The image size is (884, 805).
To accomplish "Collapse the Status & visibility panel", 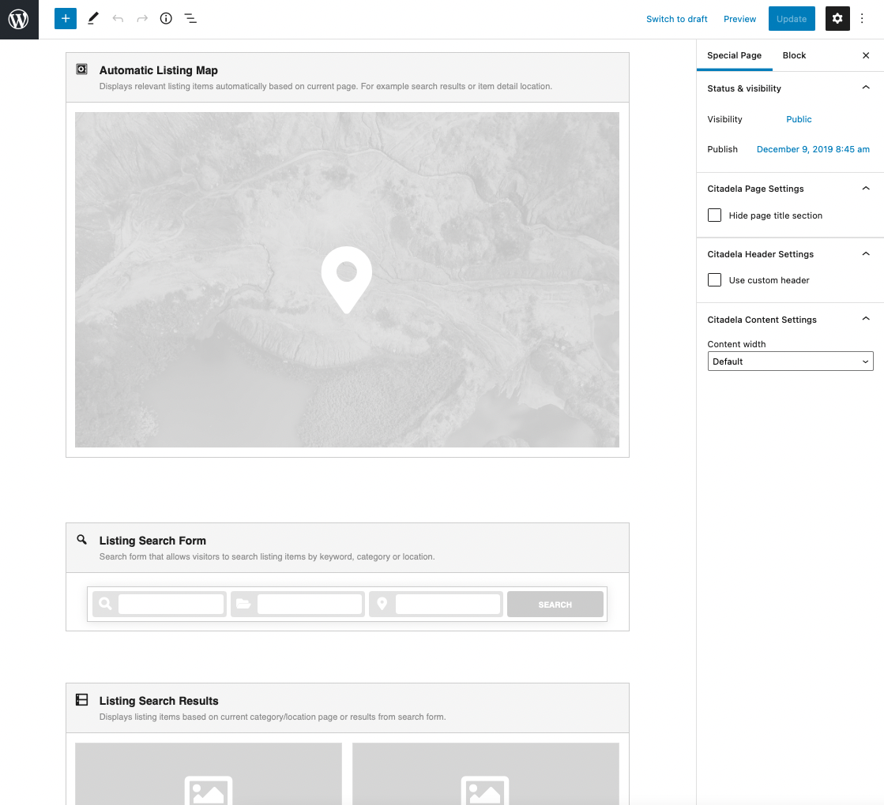I will coord(866,88).
